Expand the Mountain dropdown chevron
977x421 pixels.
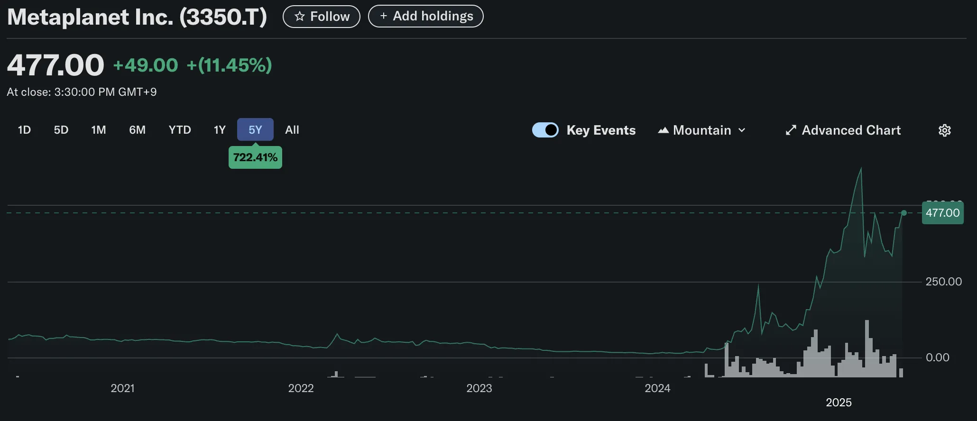coord(742,130)
